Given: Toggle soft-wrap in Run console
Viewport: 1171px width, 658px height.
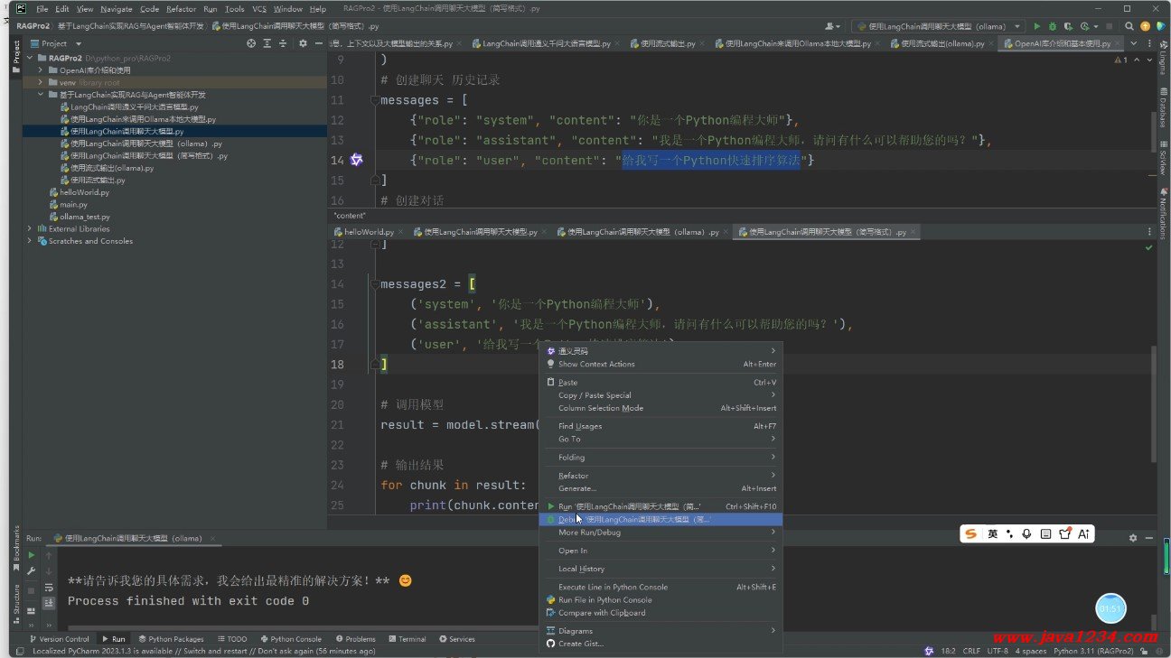Looking at the screenshot, I should pyautogui.click(x=49, y=588).
